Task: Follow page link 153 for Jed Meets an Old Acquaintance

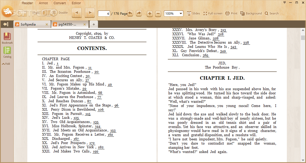Action: (113, 131)
